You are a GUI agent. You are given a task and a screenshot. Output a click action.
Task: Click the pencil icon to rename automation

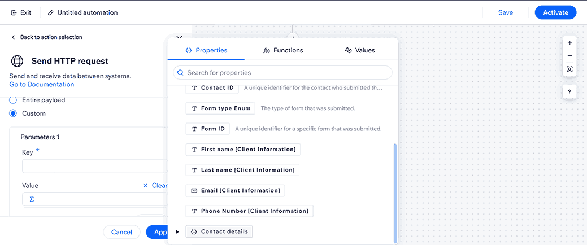click(51, 12)
